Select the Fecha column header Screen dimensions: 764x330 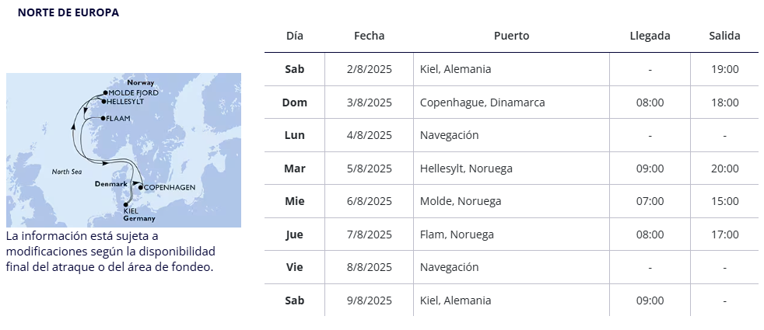click(370, 36)
